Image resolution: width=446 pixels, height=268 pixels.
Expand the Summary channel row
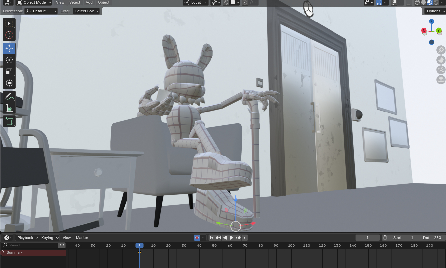[x=3, y=252]
